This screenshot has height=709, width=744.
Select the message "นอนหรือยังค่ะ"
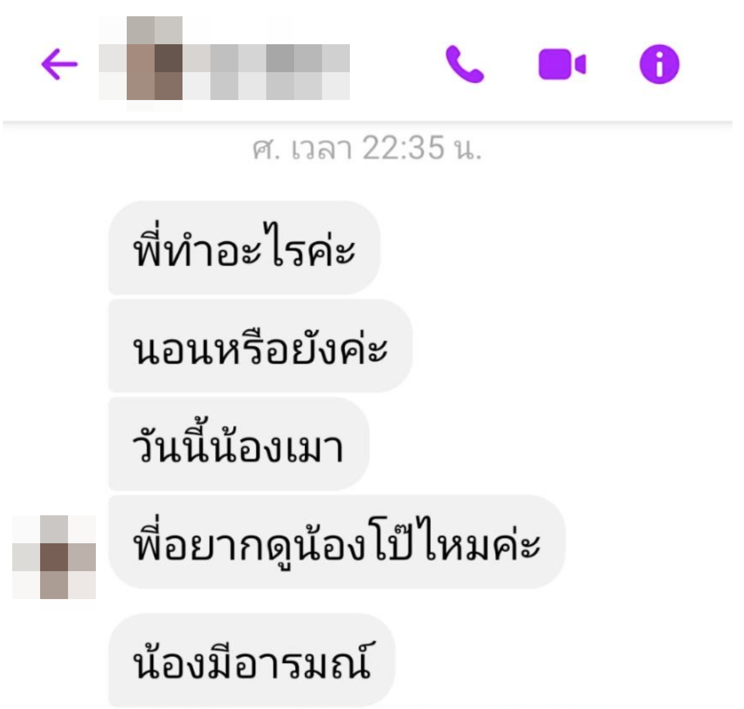[260, 345]
